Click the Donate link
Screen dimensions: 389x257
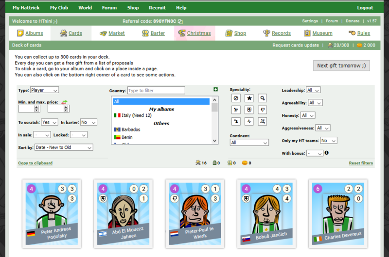[x=353, y=21]
